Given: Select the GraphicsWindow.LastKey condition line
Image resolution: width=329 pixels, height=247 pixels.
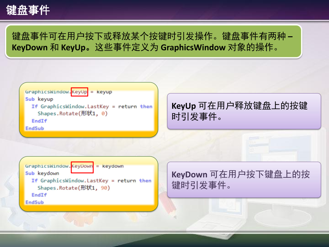Looking at the screenshot, I should coord(91,106).
